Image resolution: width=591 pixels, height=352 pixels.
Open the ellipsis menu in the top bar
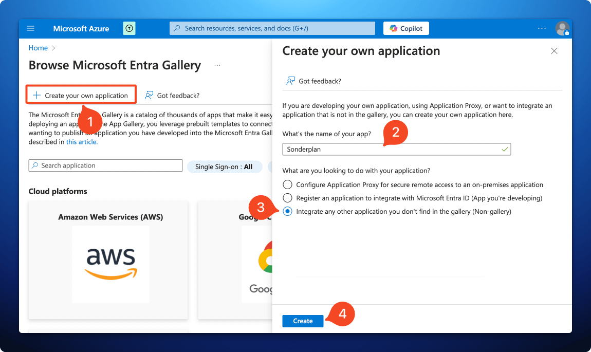coord(542,28)
